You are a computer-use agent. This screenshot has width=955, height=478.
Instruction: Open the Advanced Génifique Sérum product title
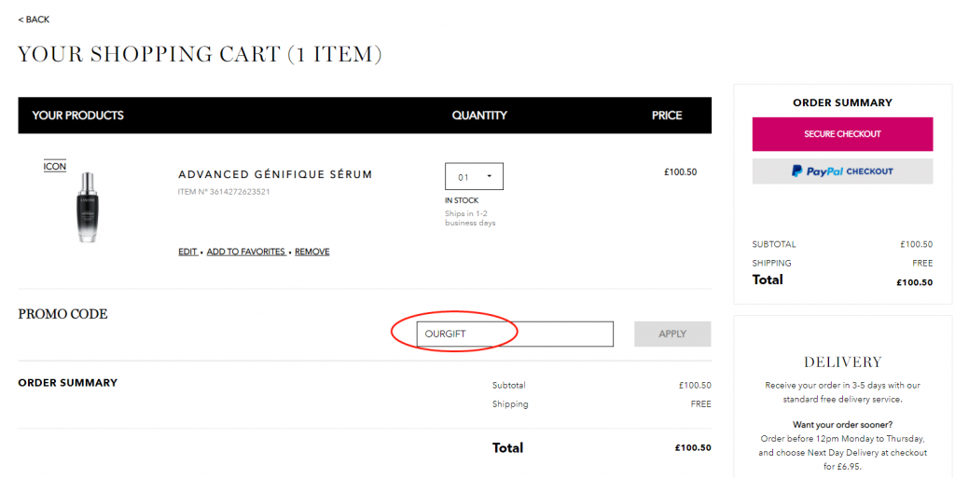coord(275,174)
